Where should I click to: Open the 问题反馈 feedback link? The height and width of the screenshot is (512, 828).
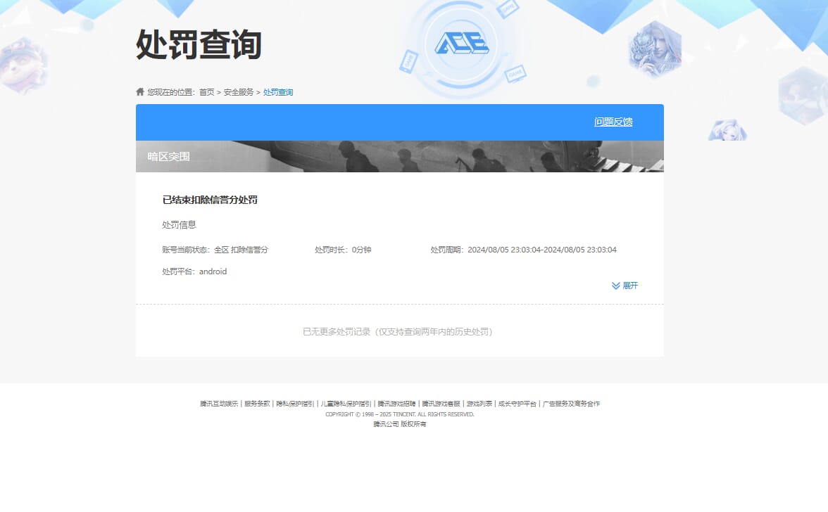(613, 121)
